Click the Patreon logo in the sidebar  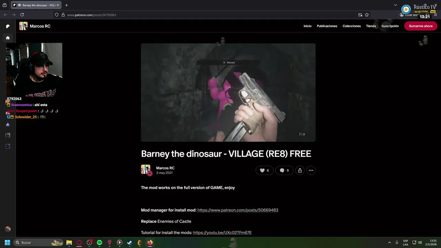pyautogui.click(x=8, y=26)
